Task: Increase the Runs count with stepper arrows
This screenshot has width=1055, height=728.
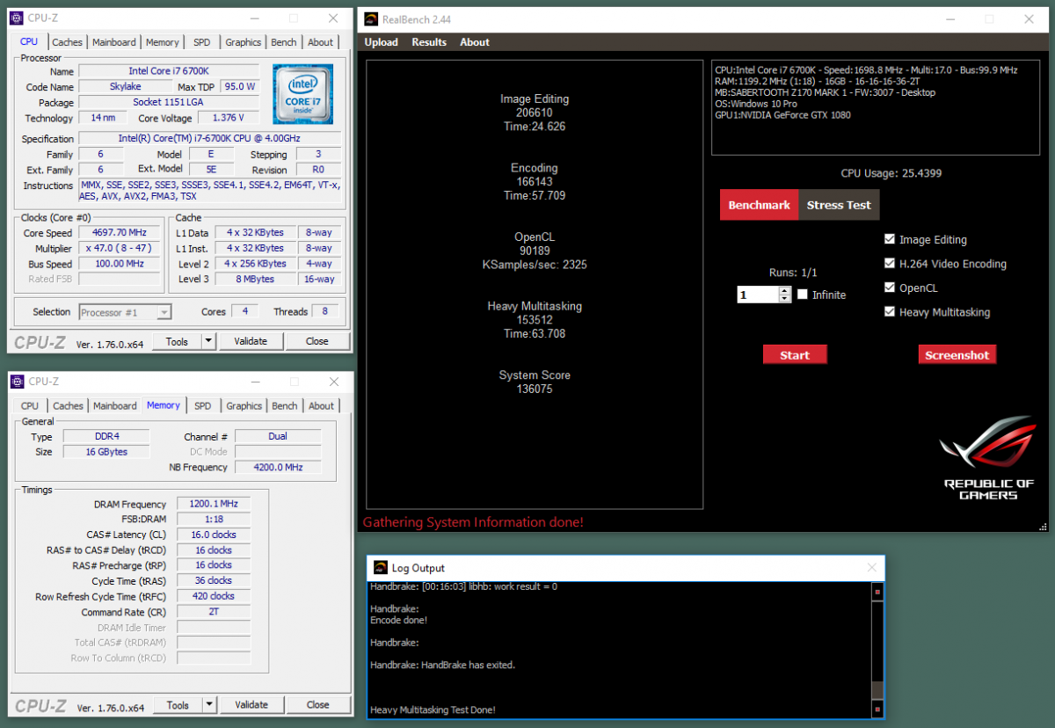Action: click(785, 291)
